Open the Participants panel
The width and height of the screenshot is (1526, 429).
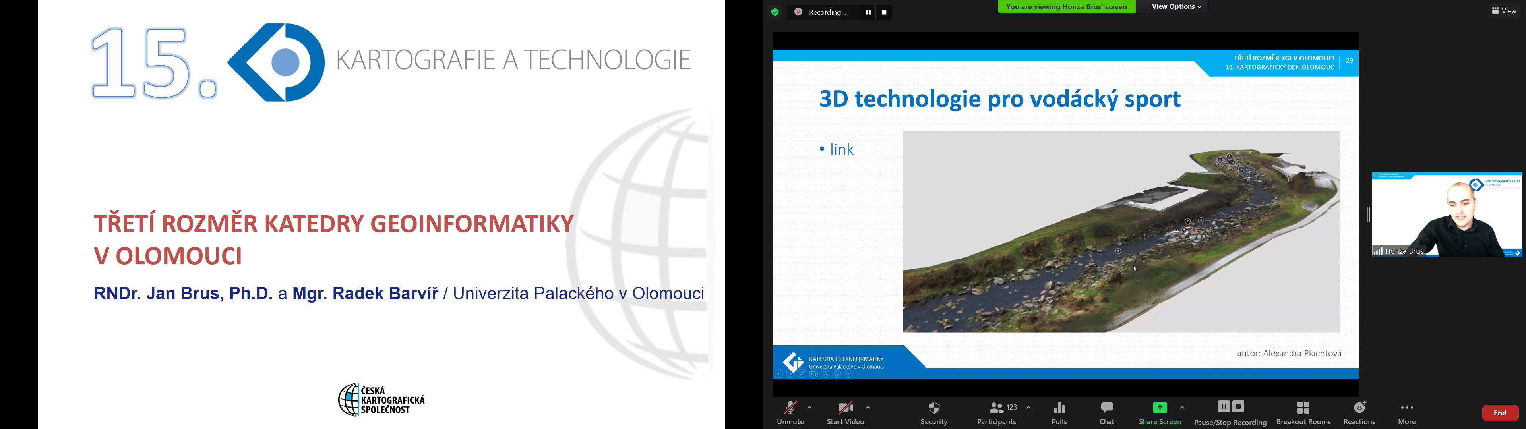click(997, 412)
